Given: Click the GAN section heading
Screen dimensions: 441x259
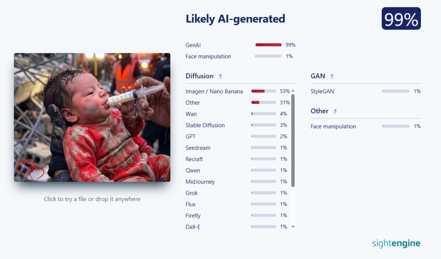Looking at the screenshot, I should pyautogui.click(x=318, y=76).
